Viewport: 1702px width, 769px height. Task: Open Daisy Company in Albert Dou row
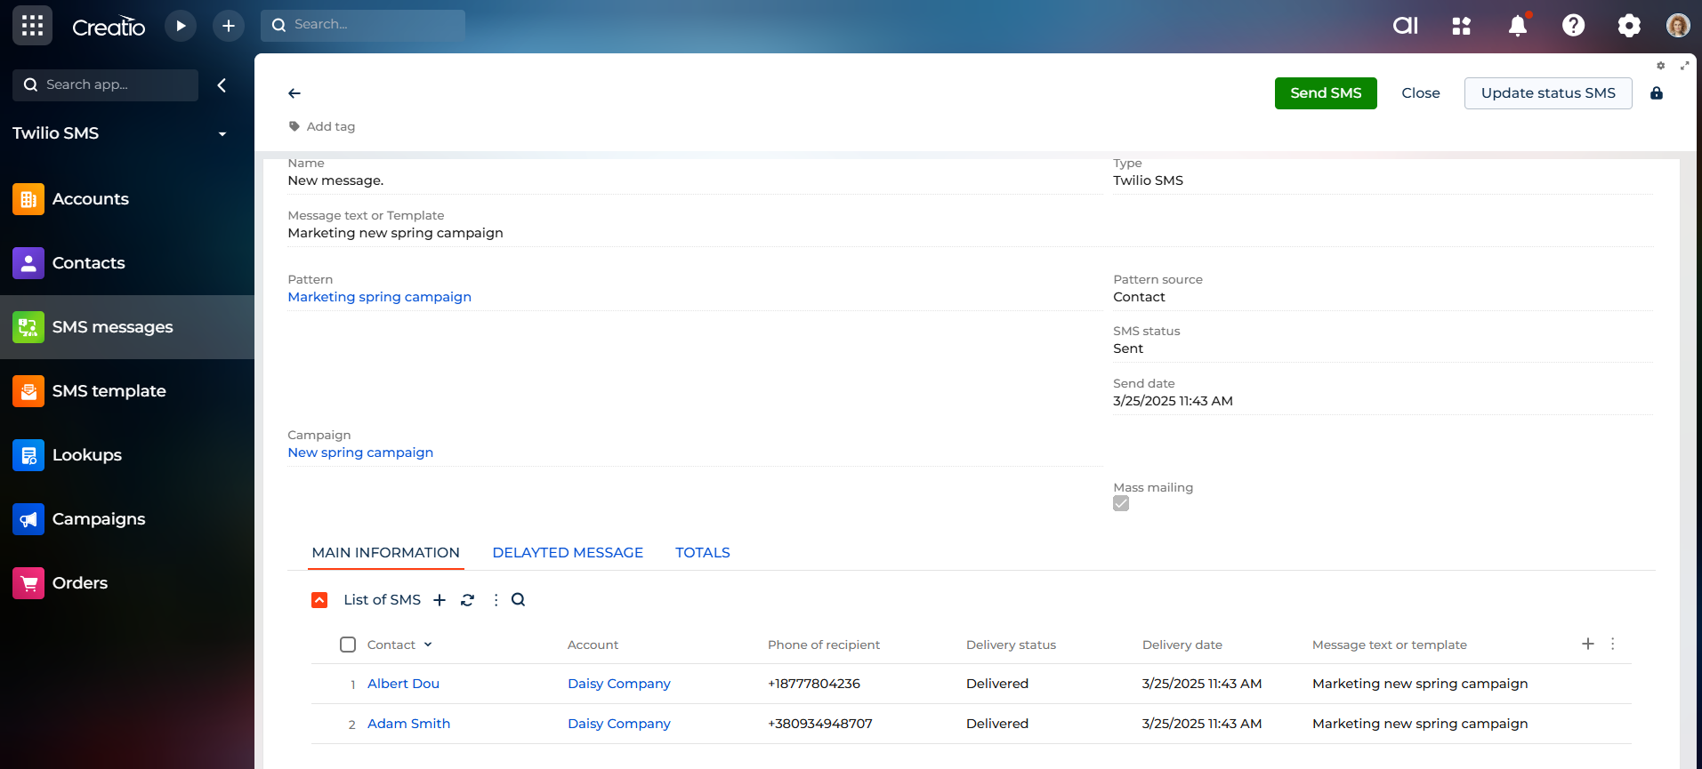(x=619, y=684)
